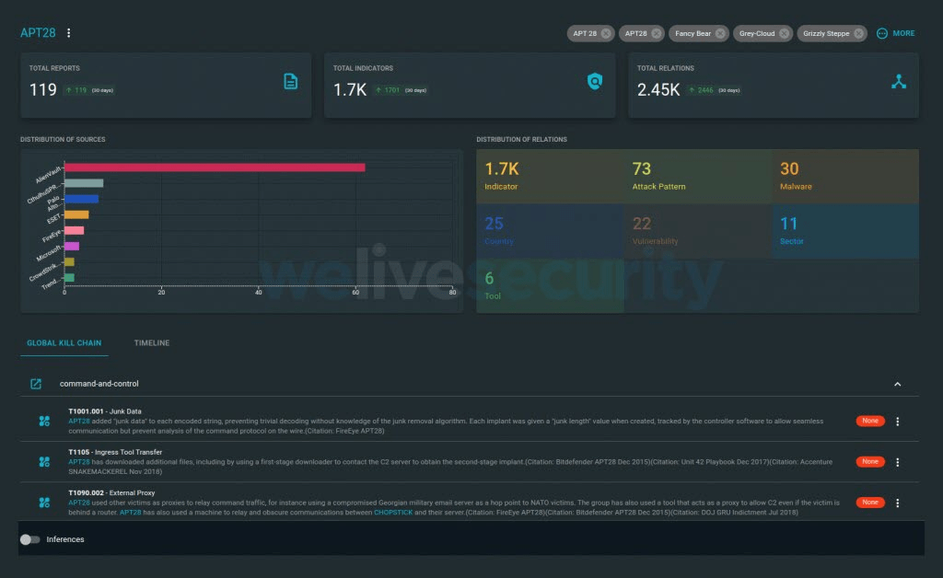Click the T1105 Ingress Tool Transfer icon
Screen dimensions: 943x578
coord(44,462)
